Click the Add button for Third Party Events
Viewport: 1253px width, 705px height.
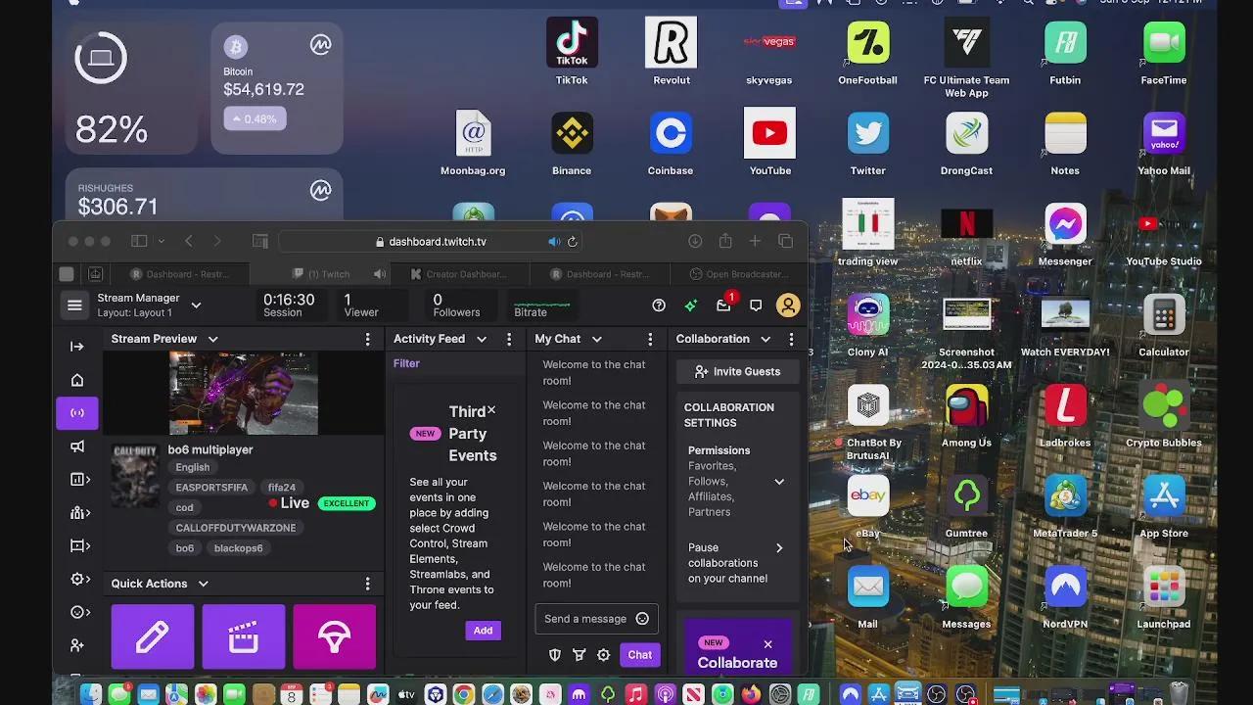coord(483,631)
